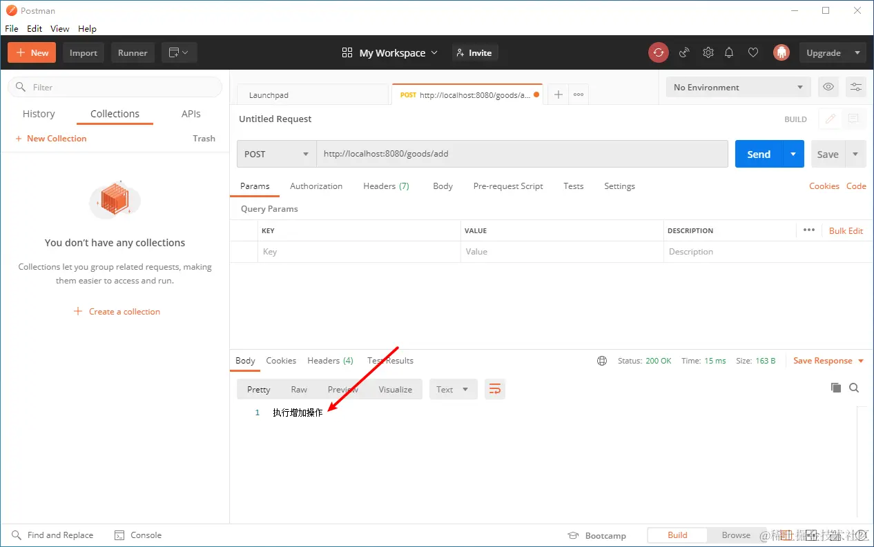Image resolution: width=874 pixels, height=547 pixels.
Task: Select Visualize response view
Action: point(395,389)
